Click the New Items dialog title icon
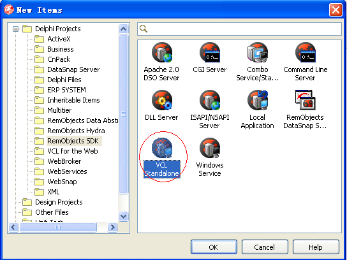 pyautogui.click(x=9, y=10)
